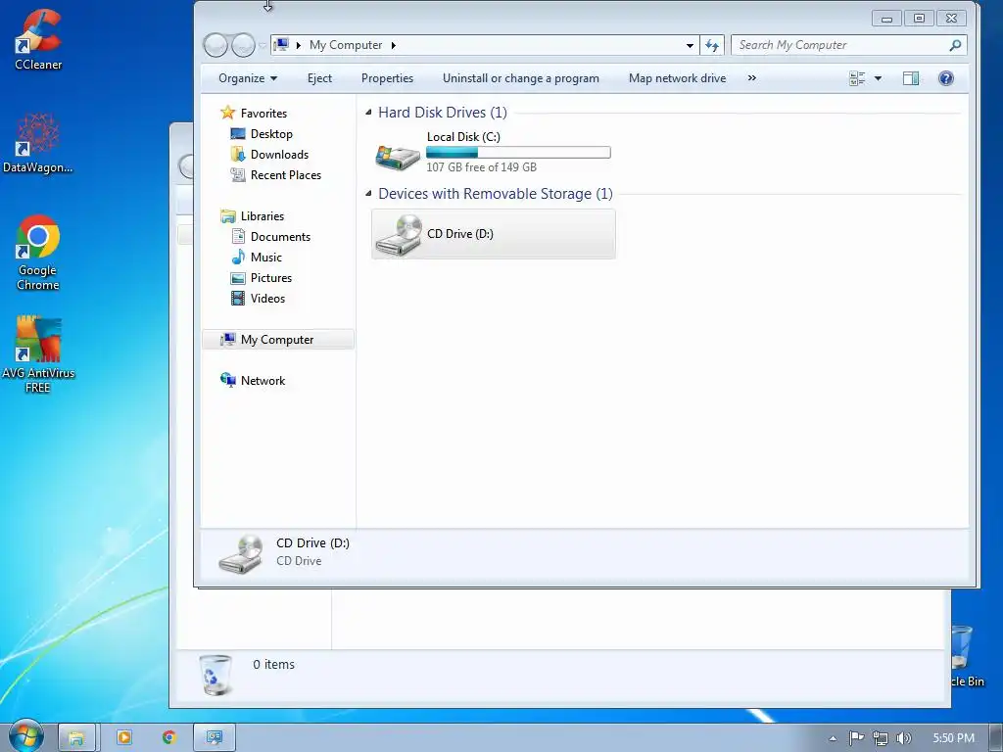
Task: Open the Pictures library
Action: (x=270, y=277)
